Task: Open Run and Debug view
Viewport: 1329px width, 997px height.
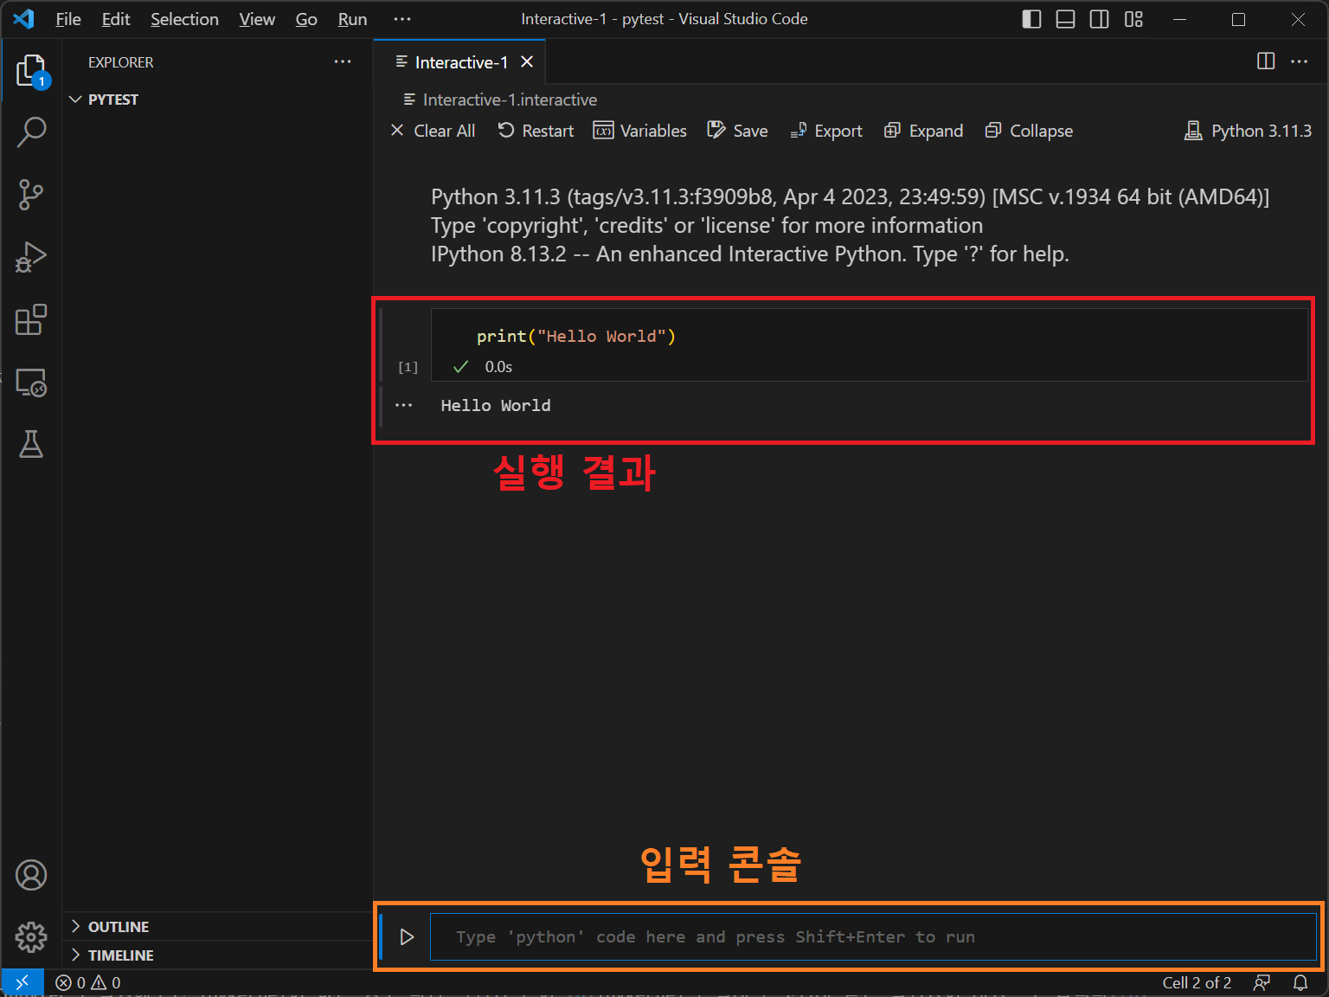Action: (x=31, y=257)
